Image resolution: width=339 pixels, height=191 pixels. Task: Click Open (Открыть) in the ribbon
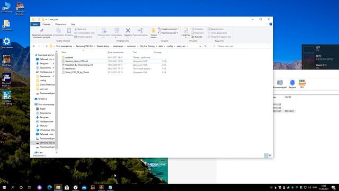[x=197, y=29]
